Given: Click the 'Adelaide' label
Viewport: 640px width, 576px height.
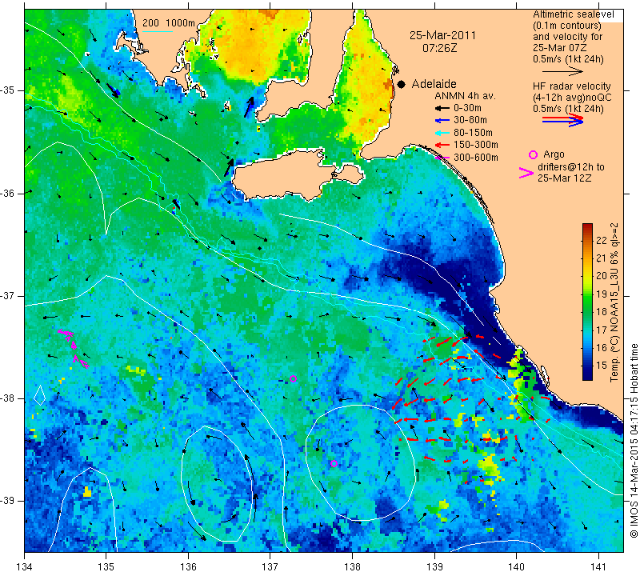Looking at the screenshot, I should [434, 84].
